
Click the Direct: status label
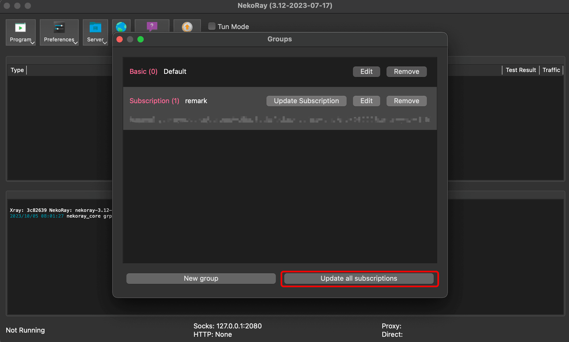click(392, 334)
